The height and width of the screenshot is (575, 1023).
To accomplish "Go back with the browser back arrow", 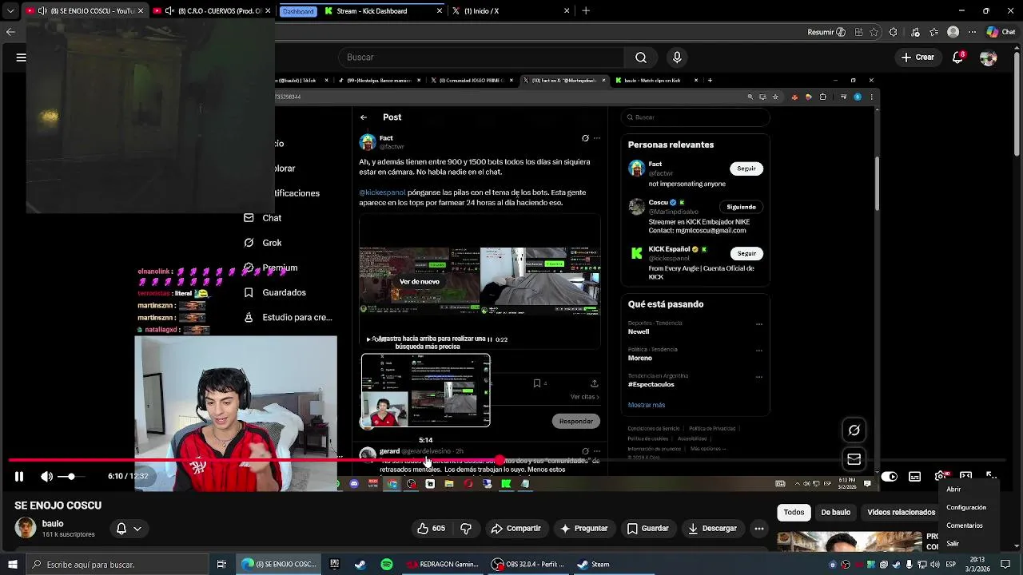I will point(10,32).
